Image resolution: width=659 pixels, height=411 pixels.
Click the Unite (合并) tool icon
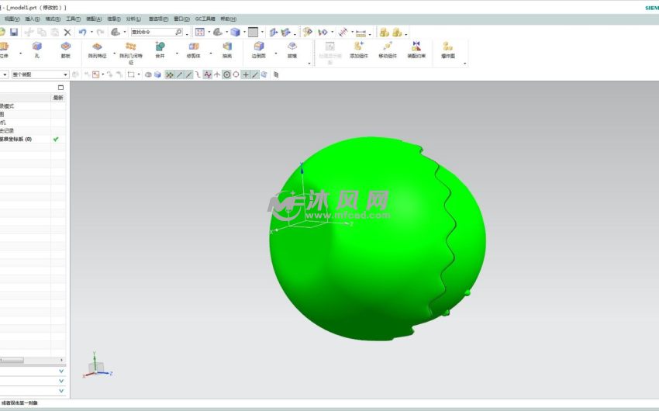coord(160,47)
